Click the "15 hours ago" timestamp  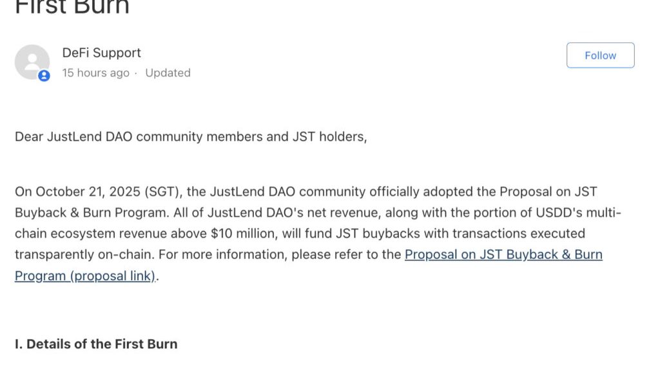(x=95, y=73)
